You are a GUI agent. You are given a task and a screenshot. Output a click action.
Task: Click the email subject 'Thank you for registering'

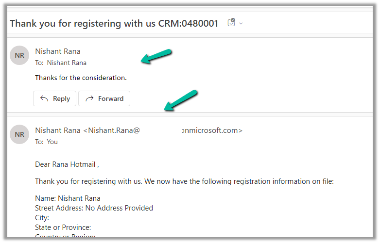click(114, 23)
